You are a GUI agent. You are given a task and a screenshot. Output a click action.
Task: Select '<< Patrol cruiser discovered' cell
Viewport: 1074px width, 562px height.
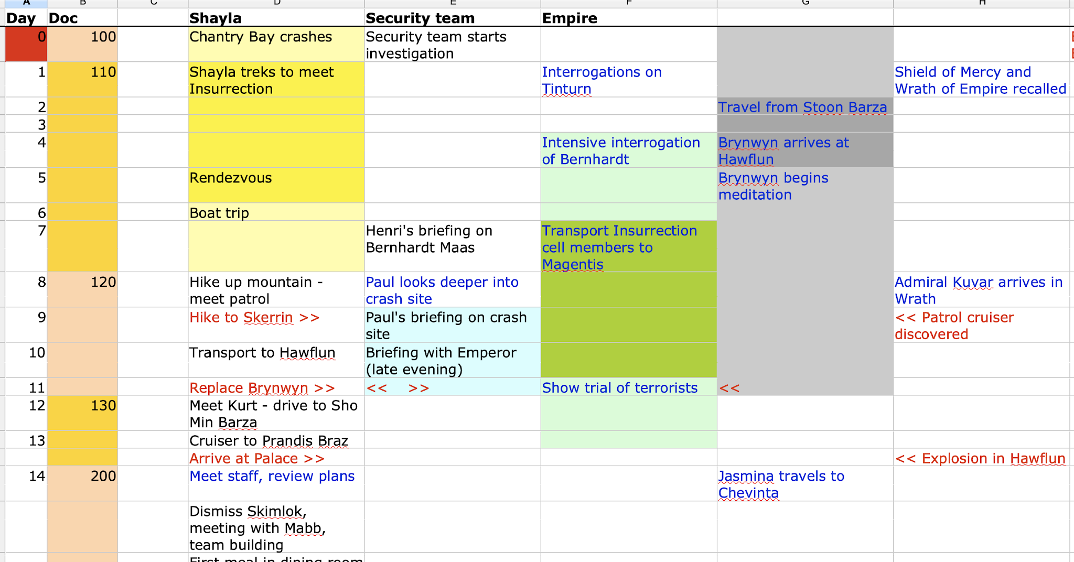pos(981,325)
